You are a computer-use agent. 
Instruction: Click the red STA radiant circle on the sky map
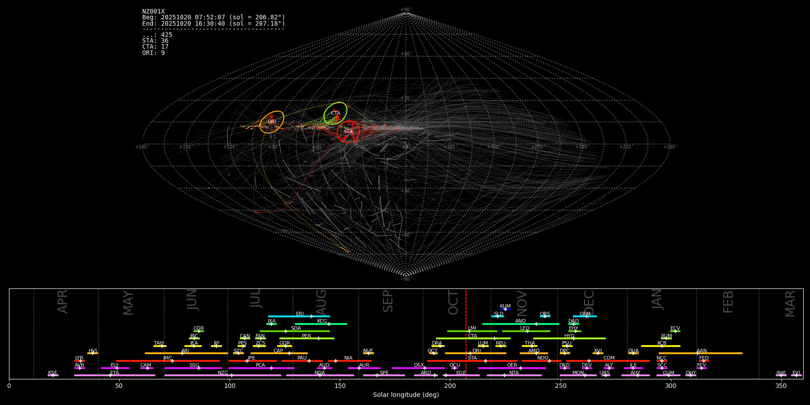pos(348,131)
